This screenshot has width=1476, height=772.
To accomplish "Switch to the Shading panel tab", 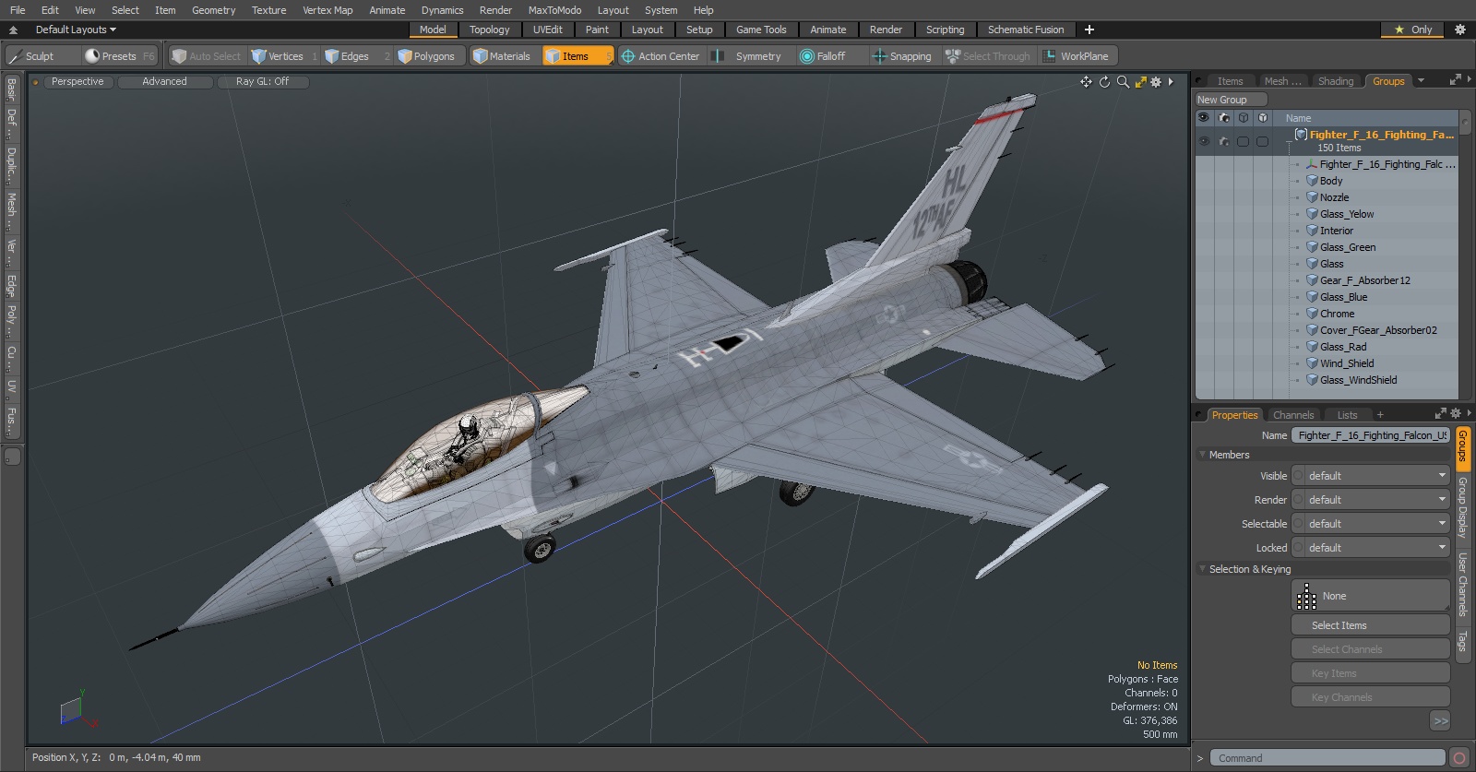I will (1335, 81).
